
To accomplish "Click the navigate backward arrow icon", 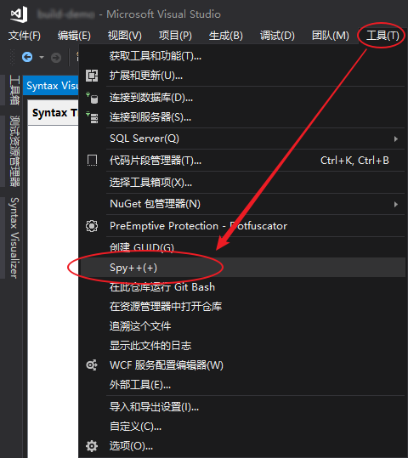I will click(x=27, y=57).
